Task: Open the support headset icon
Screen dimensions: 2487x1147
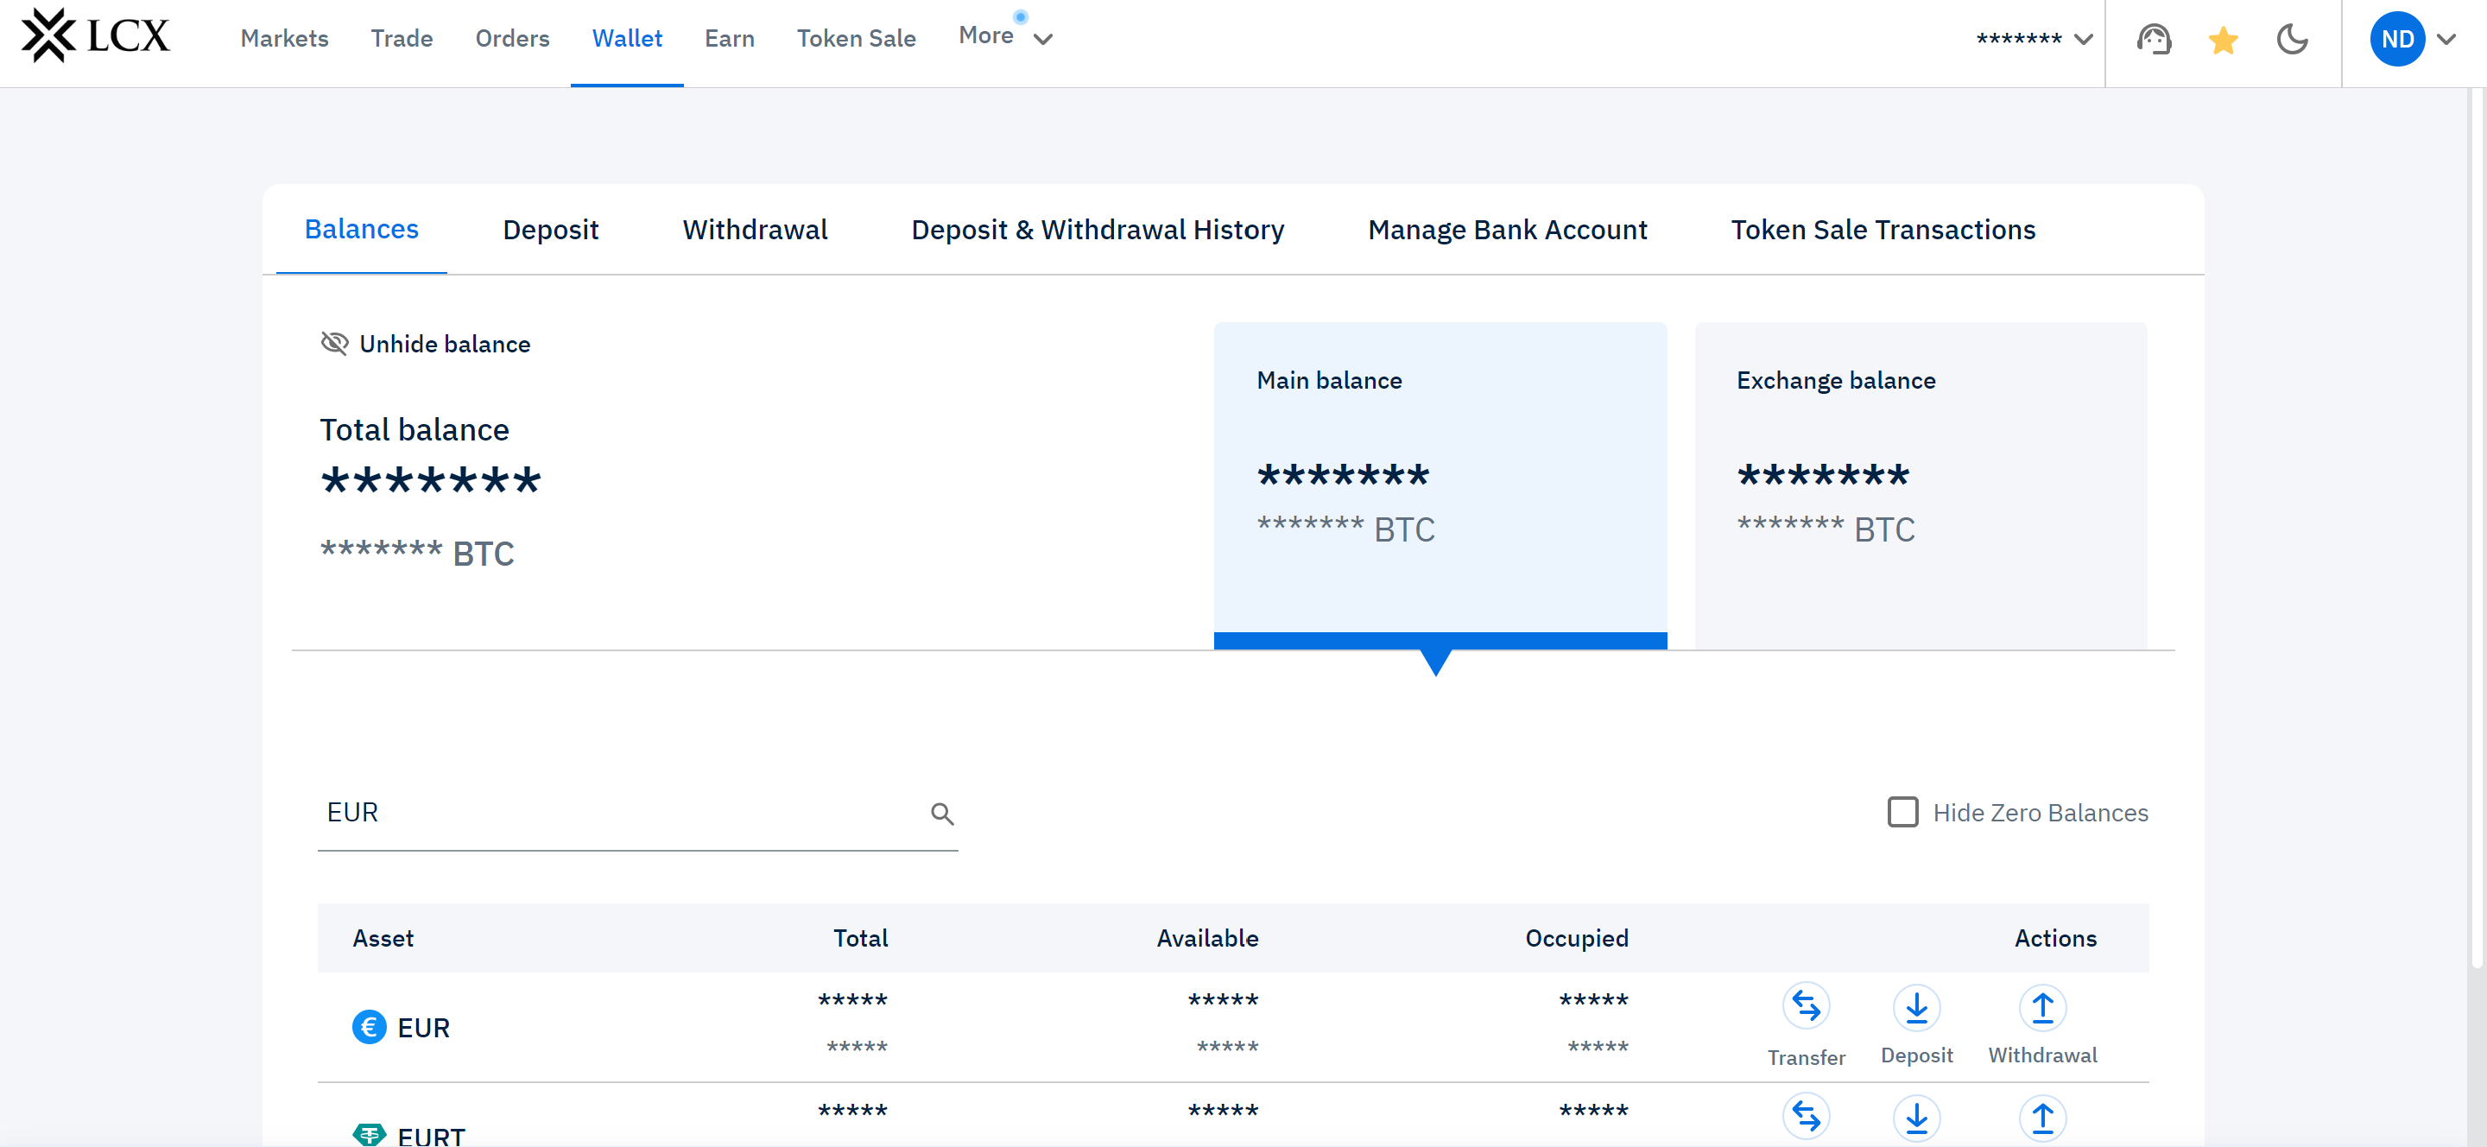Action: tap(2153, 40)
